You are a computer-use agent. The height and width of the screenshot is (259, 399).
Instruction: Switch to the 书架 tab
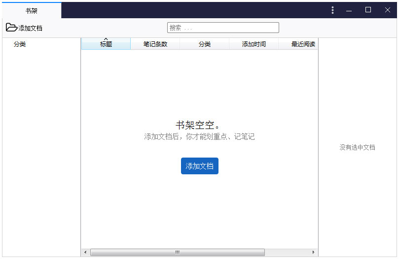(x=32, y=10)
